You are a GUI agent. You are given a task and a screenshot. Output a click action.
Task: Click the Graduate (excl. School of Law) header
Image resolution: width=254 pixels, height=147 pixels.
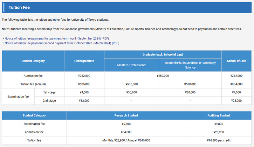point(163,55)
